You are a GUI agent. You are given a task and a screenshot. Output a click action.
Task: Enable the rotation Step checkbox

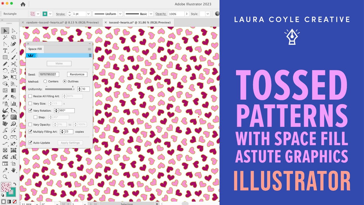(x=35, y=117)
